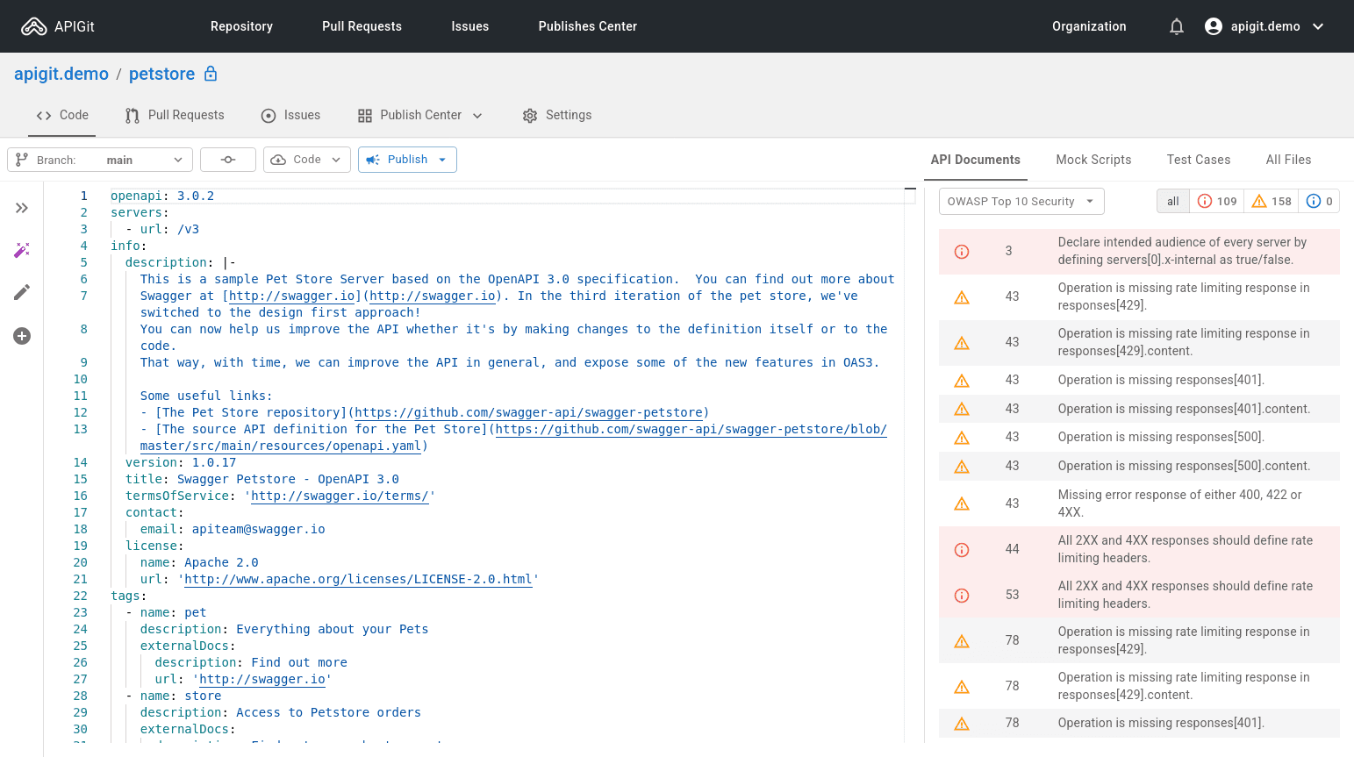Expand the apigit.demo account menu

(x=1264, y=26)
